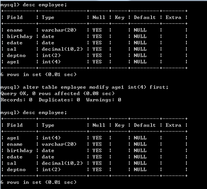Click the 'Field' header of first table

click(x=15, y=17)
